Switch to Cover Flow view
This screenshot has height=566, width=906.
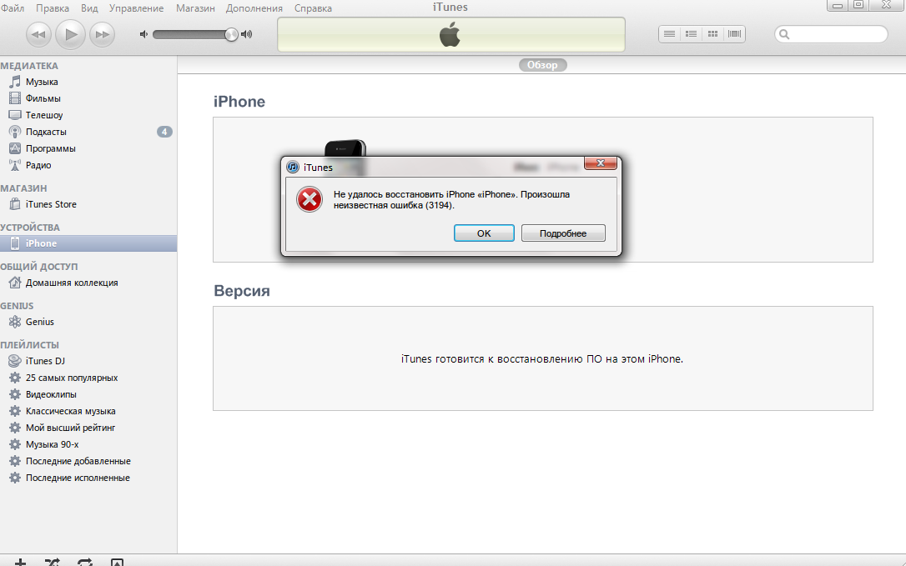point(734,34)
